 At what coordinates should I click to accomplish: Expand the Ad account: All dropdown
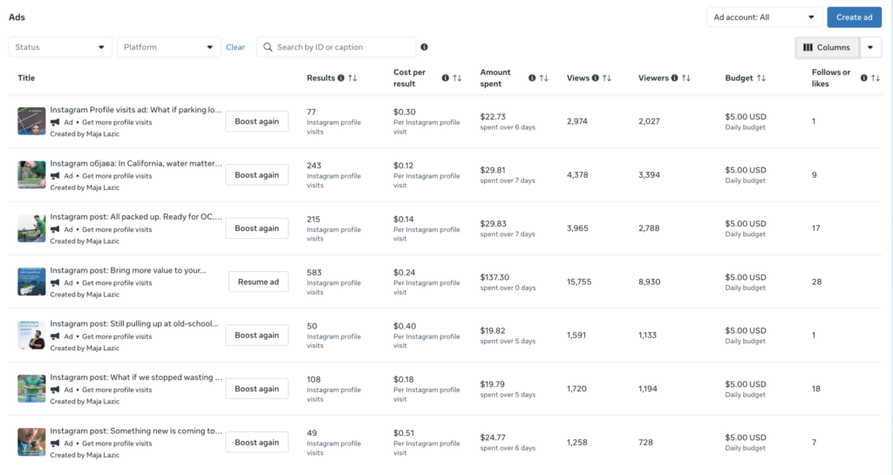pyautogui.click(x=764, y=17)
